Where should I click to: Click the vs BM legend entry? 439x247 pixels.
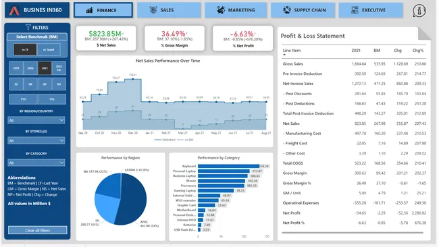pos(185,140)
